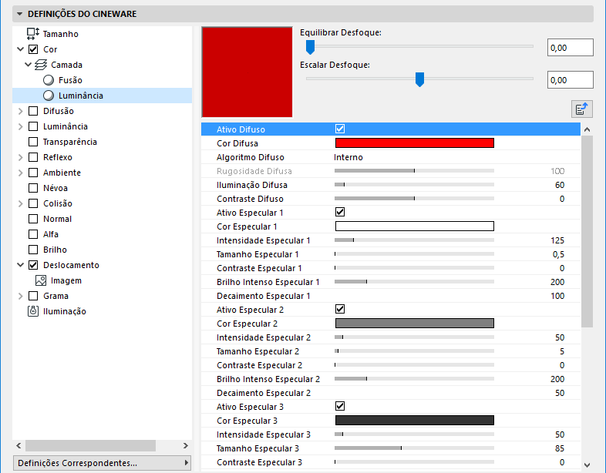This screenshot has height=473, width=606.
Task: Click the export settings icon below Escalar Desfoque
Action: 581,109
